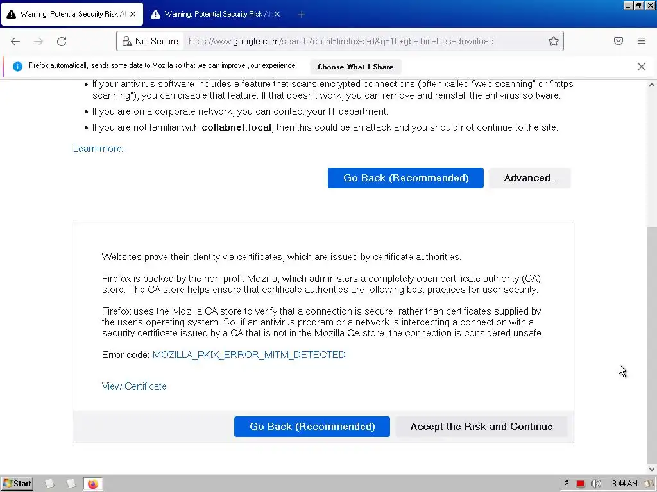Click the first quick launch taskbar icon
657x492 pixels.
49,484
